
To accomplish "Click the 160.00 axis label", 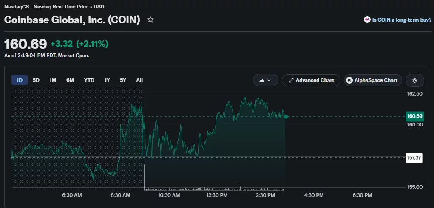I will tap(414, 124).
